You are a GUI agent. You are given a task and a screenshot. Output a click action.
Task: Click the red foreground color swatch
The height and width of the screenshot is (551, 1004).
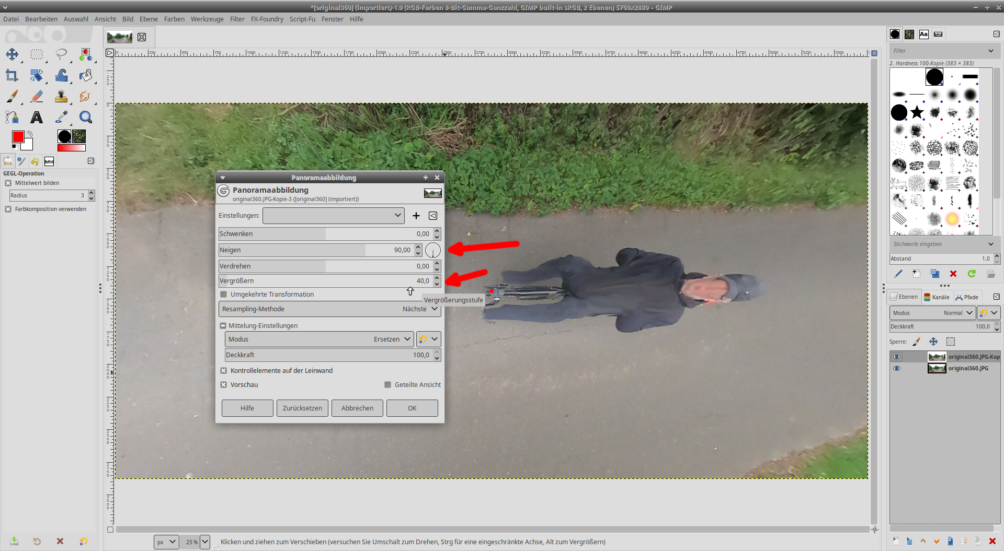pyautogui.click(x=18, y=137)
